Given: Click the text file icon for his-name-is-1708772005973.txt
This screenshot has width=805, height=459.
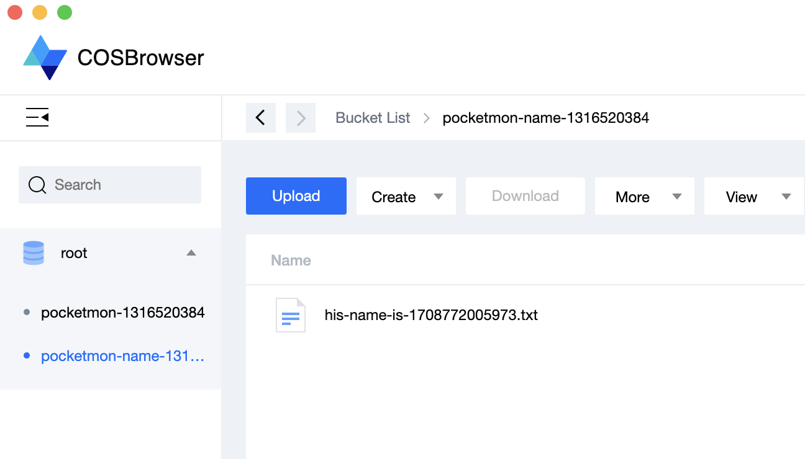Looking at the screenshot, I should click(291, 315).
